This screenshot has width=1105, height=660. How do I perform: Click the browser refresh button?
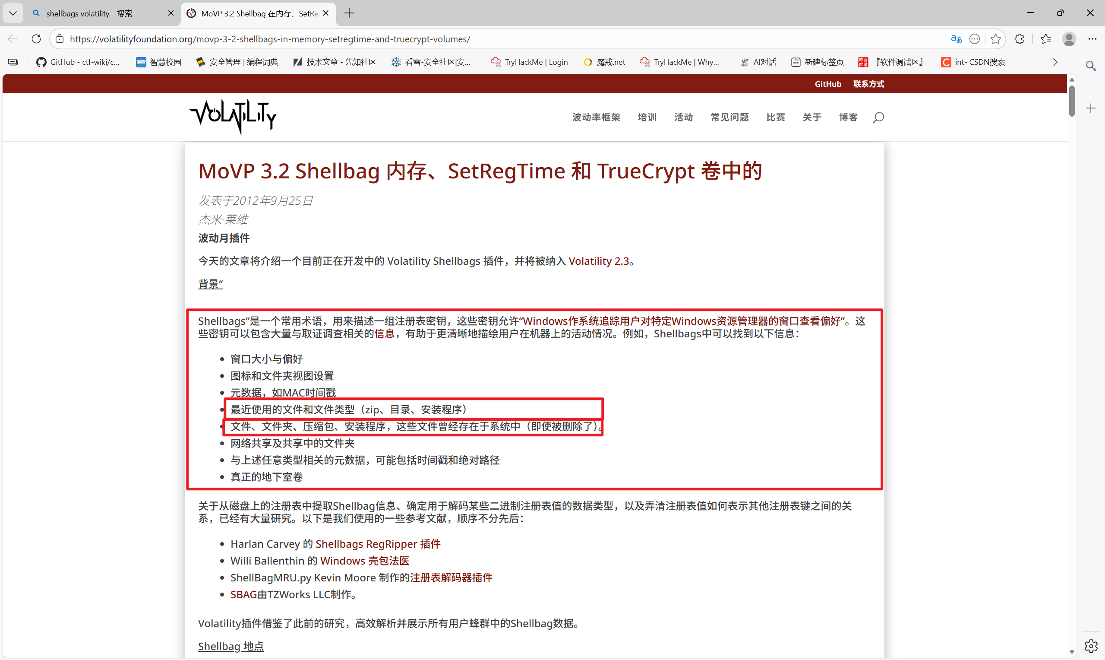(36, 39)
